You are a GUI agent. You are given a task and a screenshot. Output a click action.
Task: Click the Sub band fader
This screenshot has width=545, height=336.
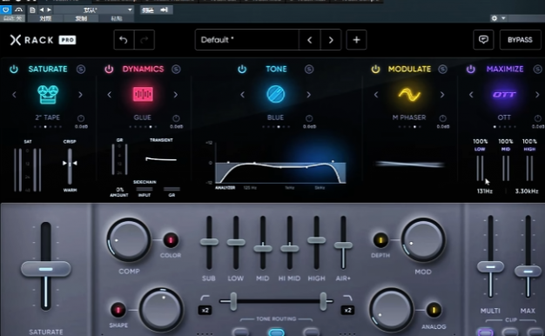[209, 242]
